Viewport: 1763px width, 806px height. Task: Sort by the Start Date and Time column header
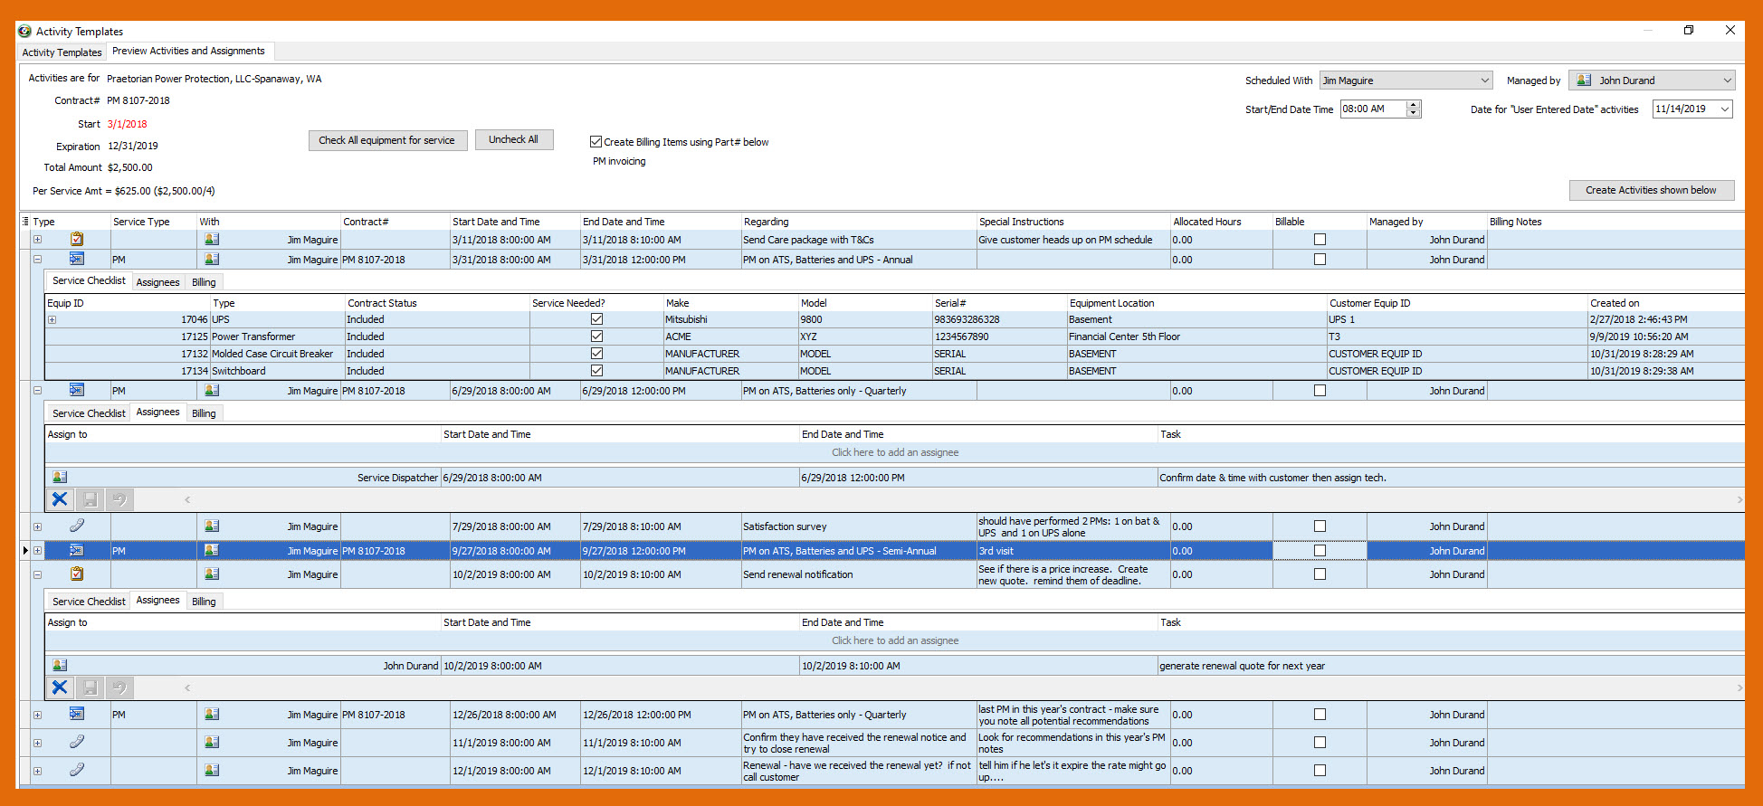tap(515, 222)
